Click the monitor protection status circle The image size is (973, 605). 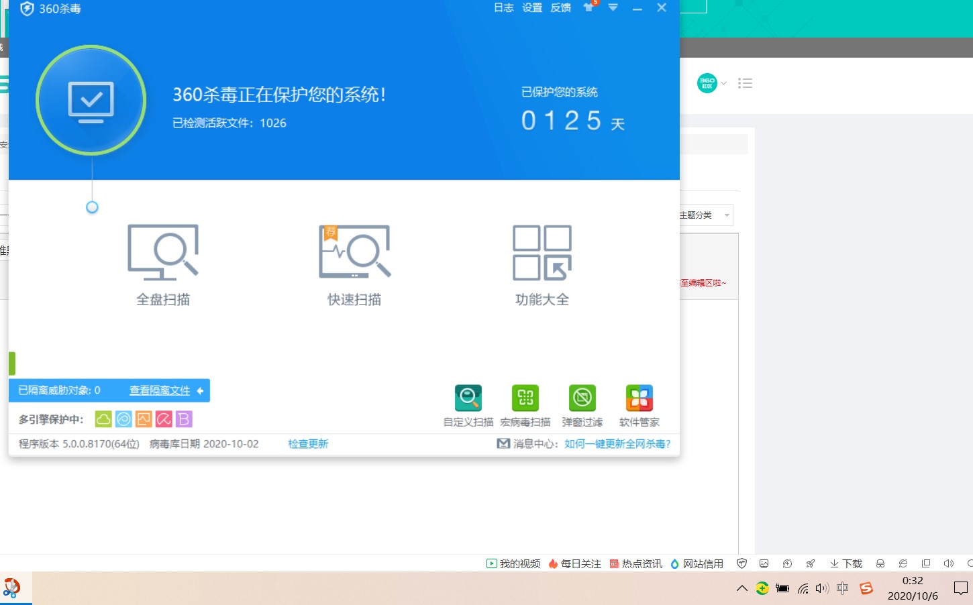(x=91, y=101)
